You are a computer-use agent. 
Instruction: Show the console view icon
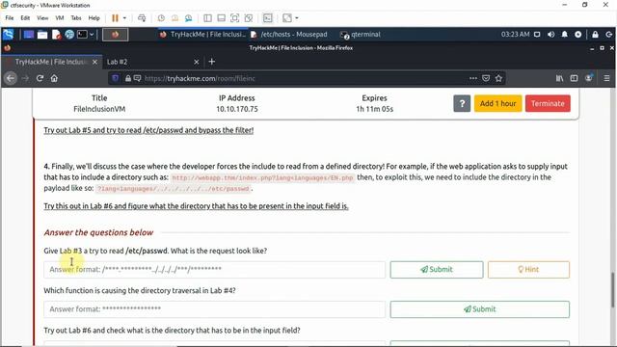tap(268, 18)
